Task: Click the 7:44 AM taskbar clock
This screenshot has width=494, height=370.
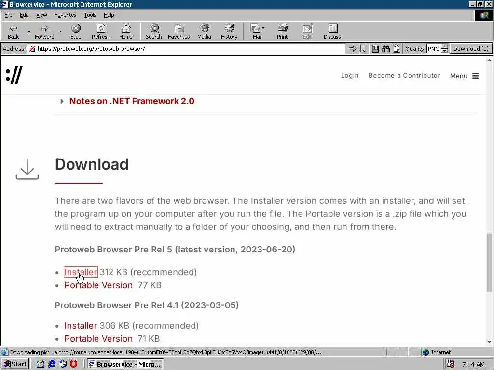Action: (x=473, y=364)
